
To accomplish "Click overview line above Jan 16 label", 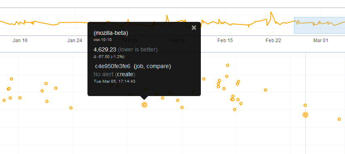I will click(x=20, y=23).
